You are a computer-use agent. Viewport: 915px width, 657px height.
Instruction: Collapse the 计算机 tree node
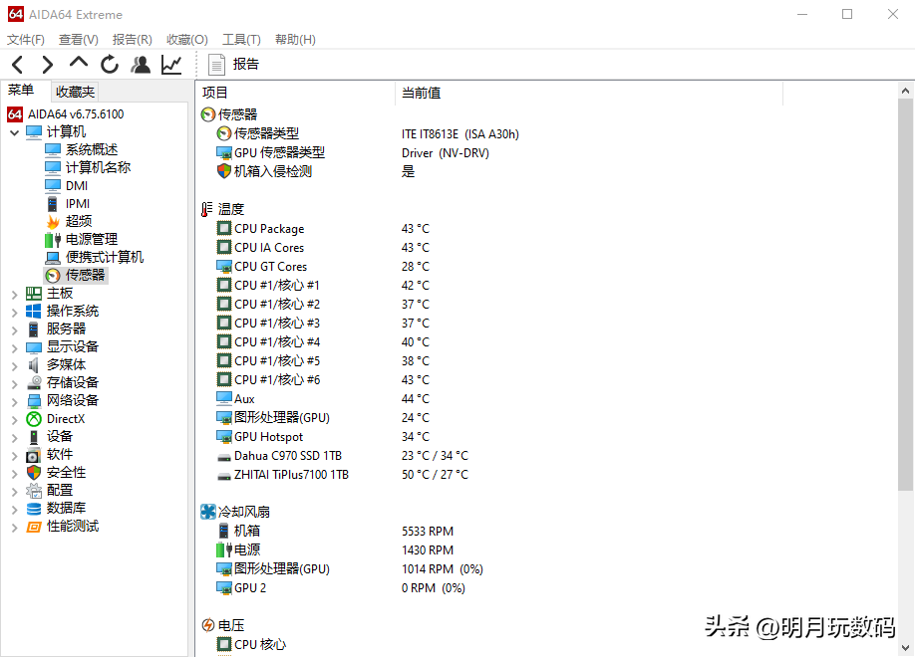point(15,133)
